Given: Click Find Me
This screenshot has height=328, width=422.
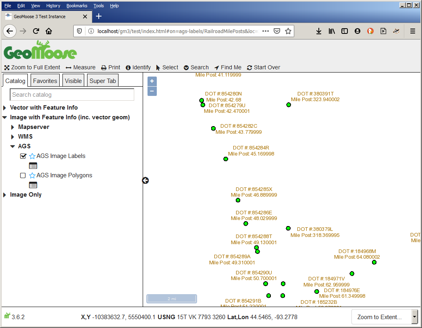Looking at the screenshot, I should pos(228,67).
